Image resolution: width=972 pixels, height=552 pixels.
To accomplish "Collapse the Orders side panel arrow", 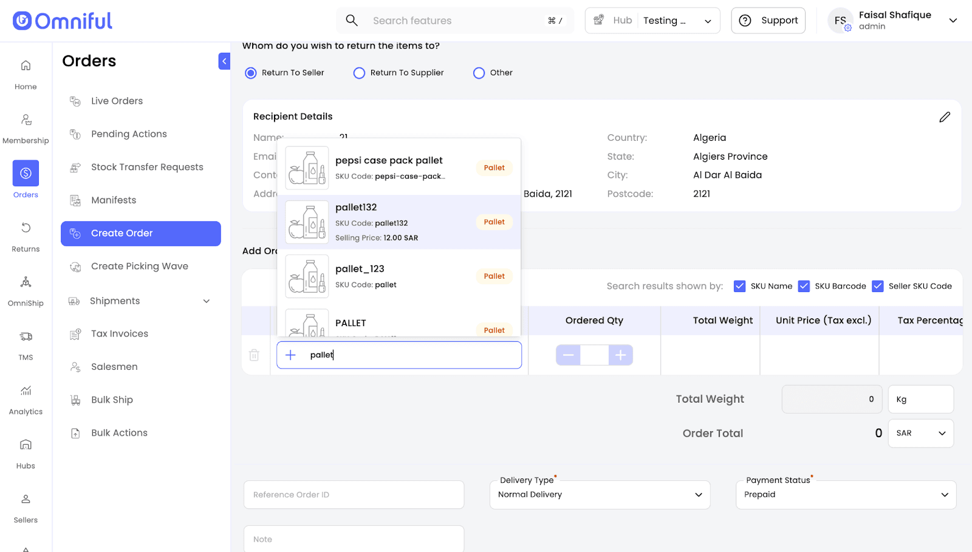I will click(x=224, y=61).
